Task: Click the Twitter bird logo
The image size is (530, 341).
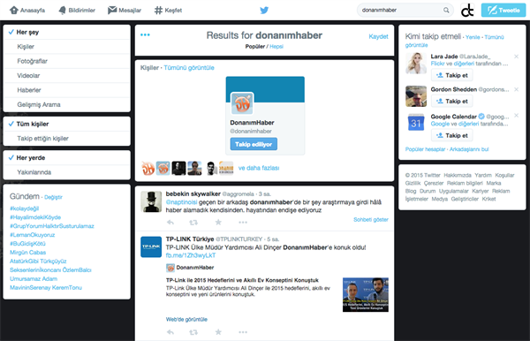Action: 264,10
